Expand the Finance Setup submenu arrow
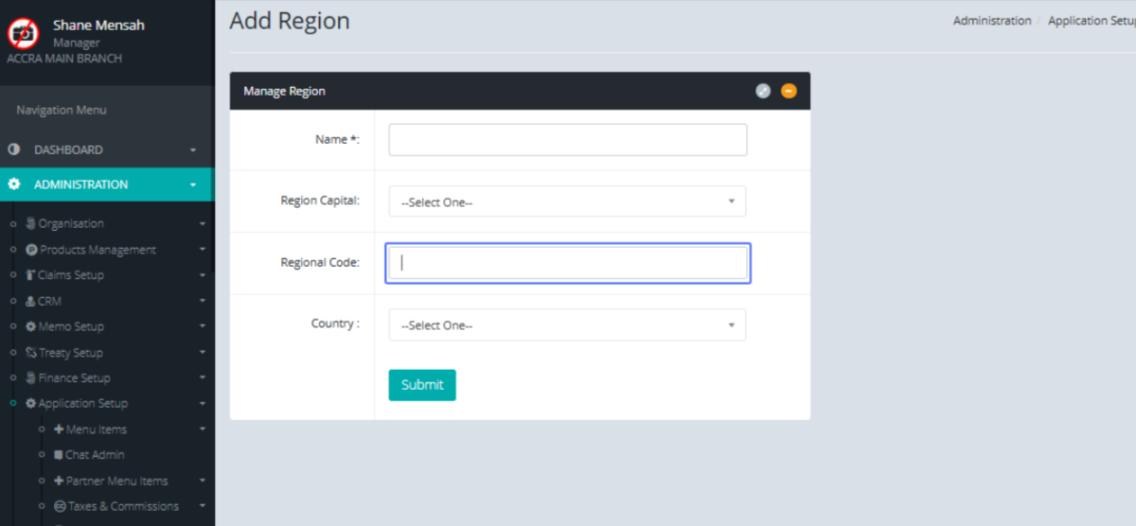The width and height of the screenshot is (1136, 526). [x=203, y=378]
